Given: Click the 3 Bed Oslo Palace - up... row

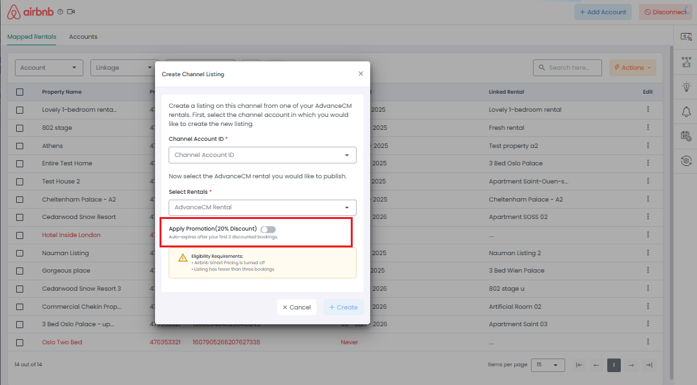Looking at the screenshot, I should point(335,324).
